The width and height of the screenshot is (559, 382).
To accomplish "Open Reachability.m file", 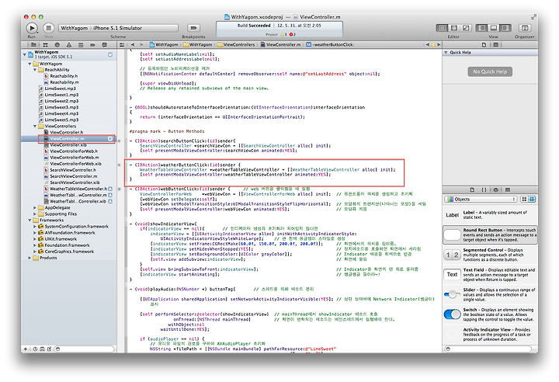I will click(64, 82).
